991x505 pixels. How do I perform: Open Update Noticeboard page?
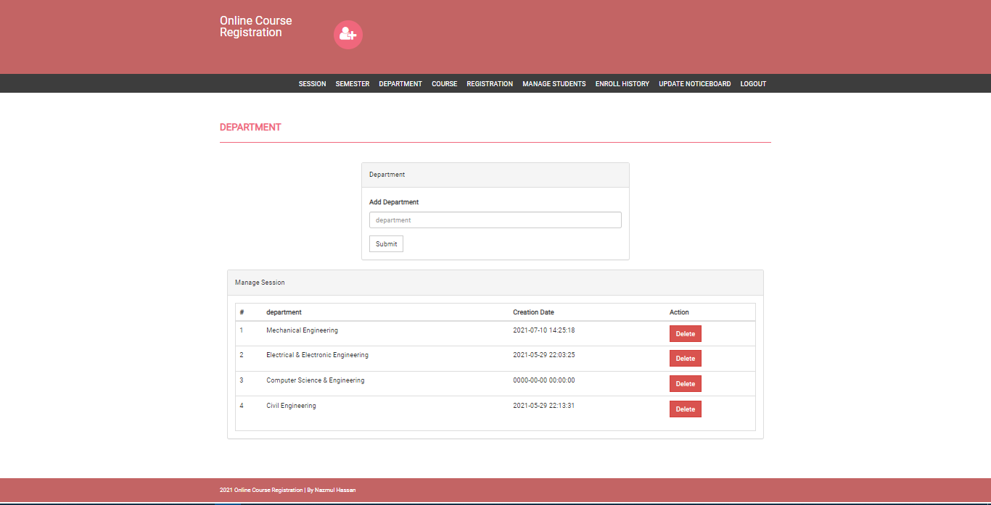695,84
